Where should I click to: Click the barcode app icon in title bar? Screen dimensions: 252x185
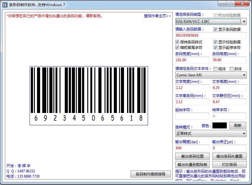[x=5, y=5]
